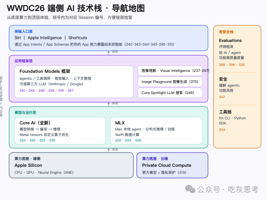Click "Apple Intelligence" in the top layer

click(45, 38)
